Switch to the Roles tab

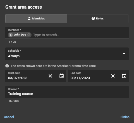click(98, 19)
